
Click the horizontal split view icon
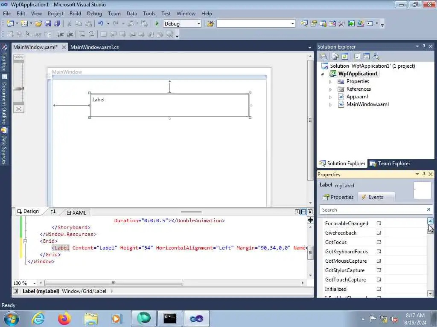[x=303, y=212]
